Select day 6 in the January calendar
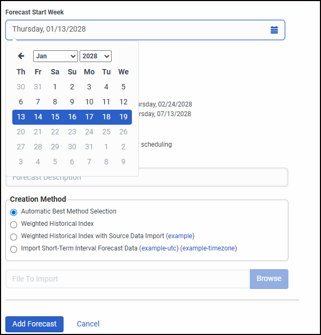The height and width of the screenshot is (335, 321). tap(21, 102)
